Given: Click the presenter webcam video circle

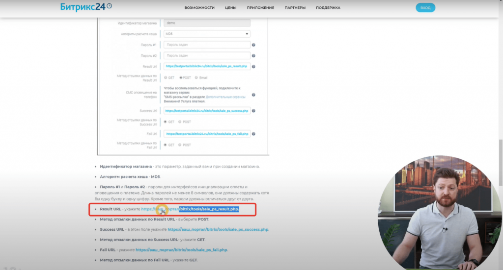Looking at the screenshot, I should (x=440, y=213).
